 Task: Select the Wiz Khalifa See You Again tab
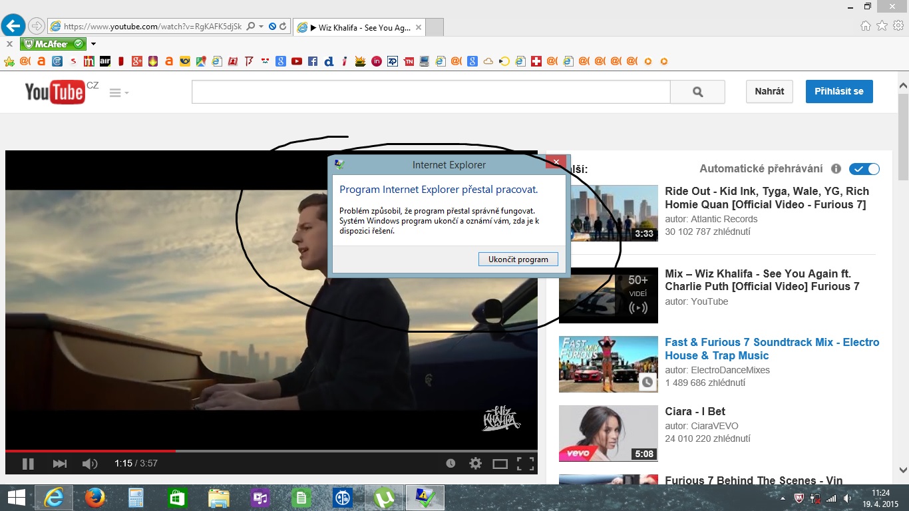pyautogui.click(x=358, y=27)
